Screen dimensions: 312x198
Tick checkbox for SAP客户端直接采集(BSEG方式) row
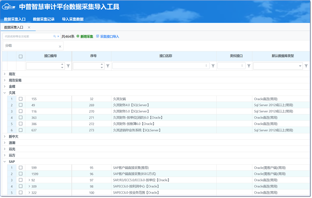pos(21,174)
